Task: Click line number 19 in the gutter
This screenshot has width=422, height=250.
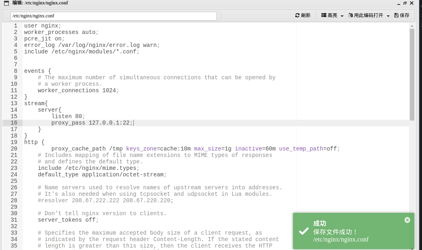Action: (14, 142)
